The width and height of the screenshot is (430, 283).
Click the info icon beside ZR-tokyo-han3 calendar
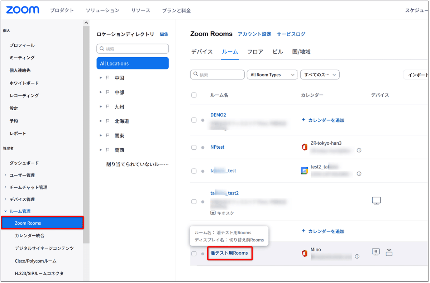pyautogui.click(x=359, y=150)
